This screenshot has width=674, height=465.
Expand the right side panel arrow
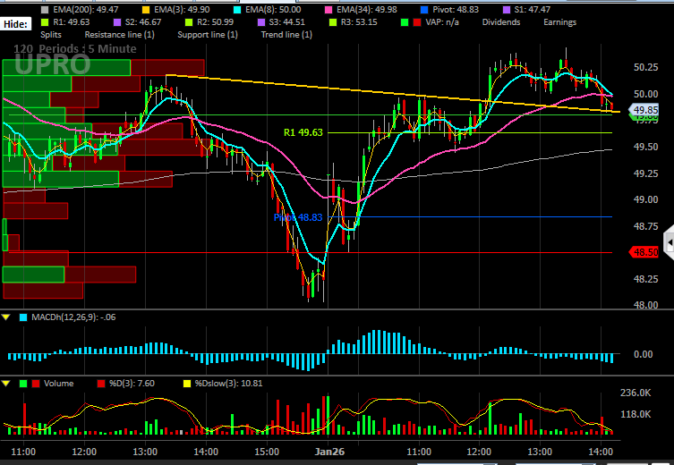[x=670, y=243]
